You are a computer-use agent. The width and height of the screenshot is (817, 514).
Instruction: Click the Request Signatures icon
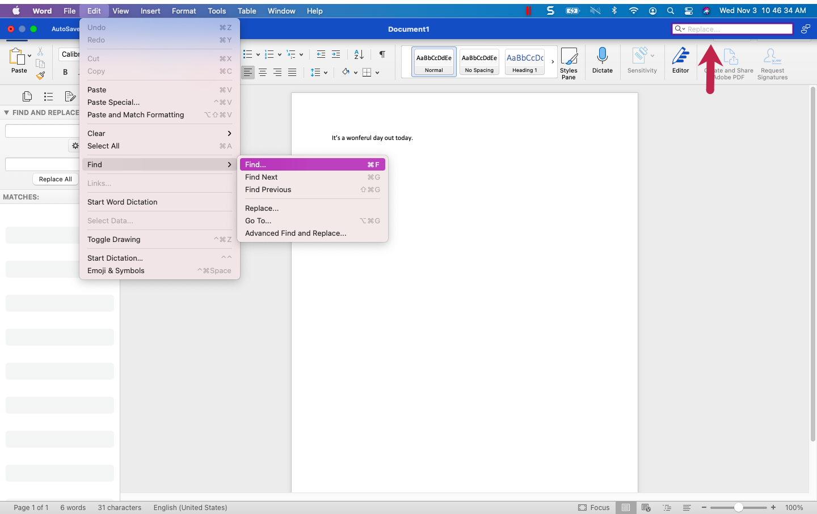[x=772, y=60]
